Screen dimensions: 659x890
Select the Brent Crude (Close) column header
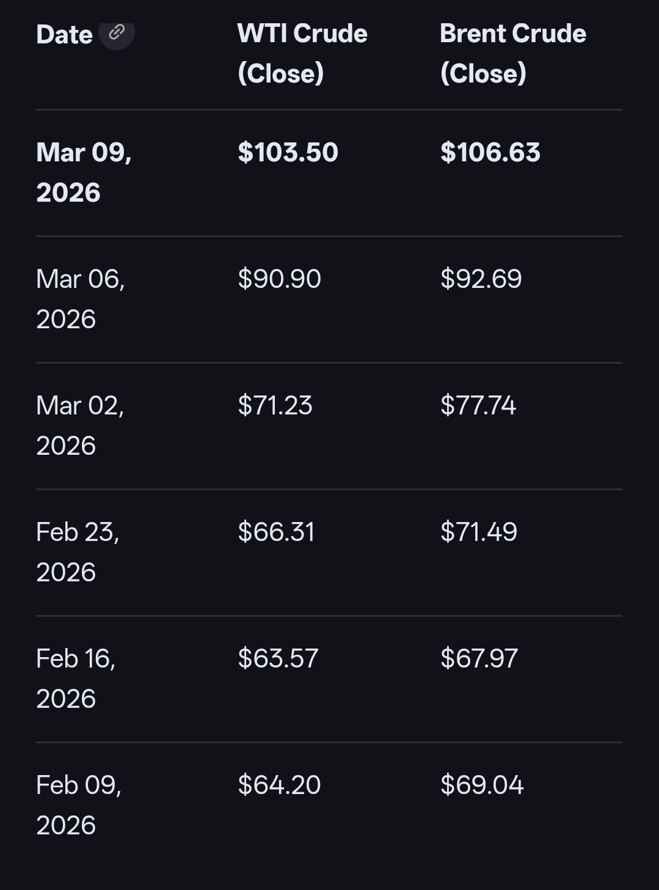(x=512, y=53)
